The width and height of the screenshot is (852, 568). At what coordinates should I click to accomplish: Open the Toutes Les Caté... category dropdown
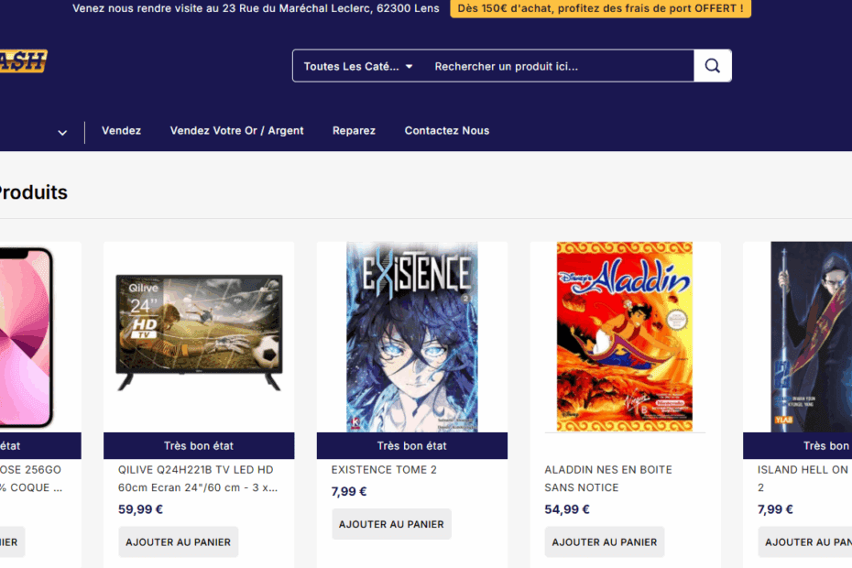coord(358,66)
